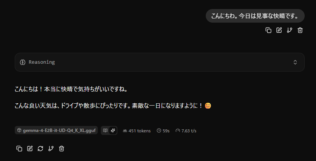Screen dimensions: 316x161
Task: Expand the Reasoning block using chevrons
Action: (295, 62)
